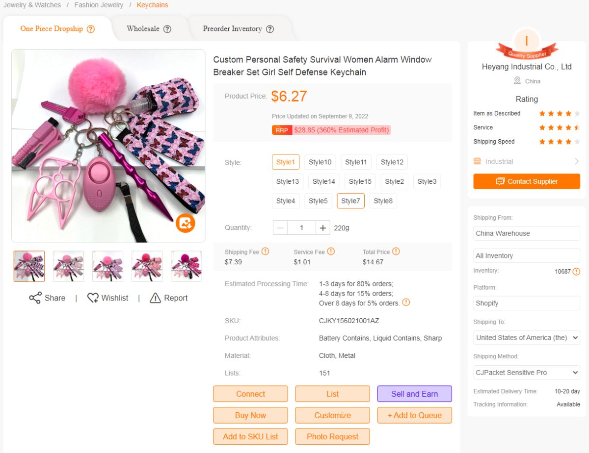
Task: Click the Keychains breadcrumb link
Action: point(152,5)
